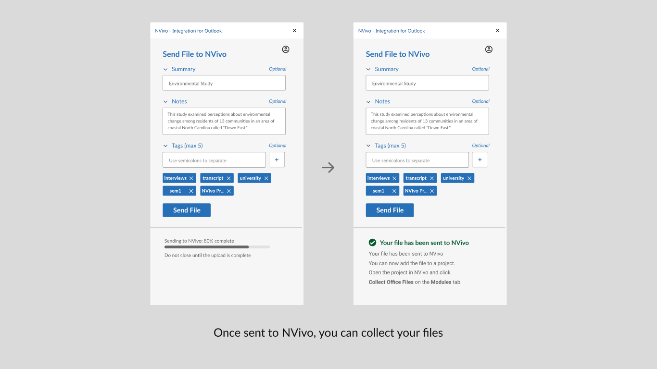Click Send File button in right panel
The height and width of the screenshot is (369, 657).
(390, 210)
